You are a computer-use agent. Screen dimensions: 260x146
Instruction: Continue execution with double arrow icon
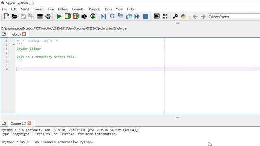(137, 16)
